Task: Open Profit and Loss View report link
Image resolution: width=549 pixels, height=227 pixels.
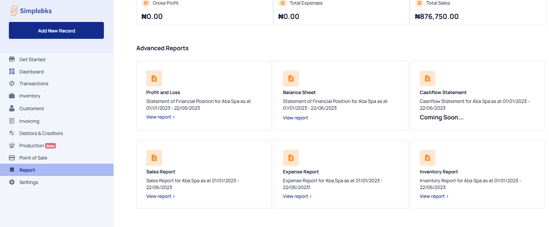Action: point(160,117)
